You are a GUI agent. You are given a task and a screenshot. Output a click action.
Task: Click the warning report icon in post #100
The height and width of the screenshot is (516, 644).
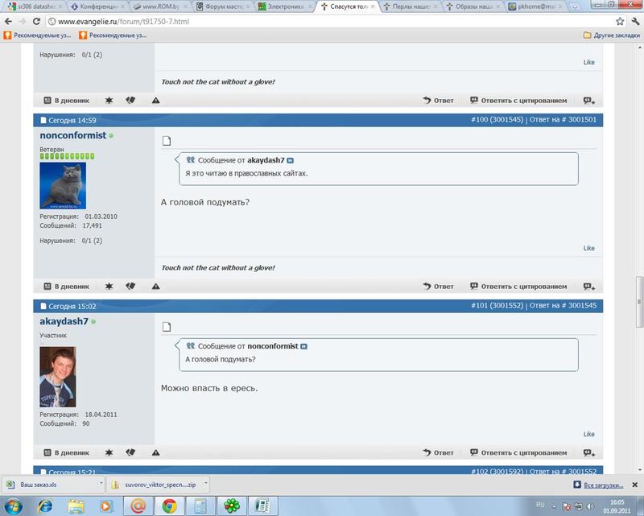tap(155, 287)
